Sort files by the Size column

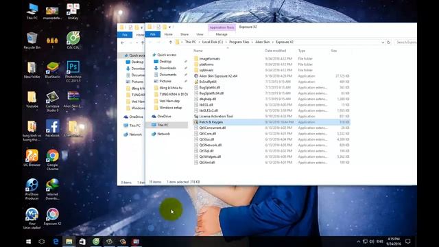334,51
